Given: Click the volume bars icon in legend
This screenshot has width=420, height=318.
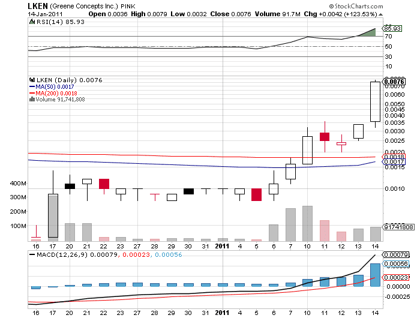Looking at the screenshot, I should point(32,100).
